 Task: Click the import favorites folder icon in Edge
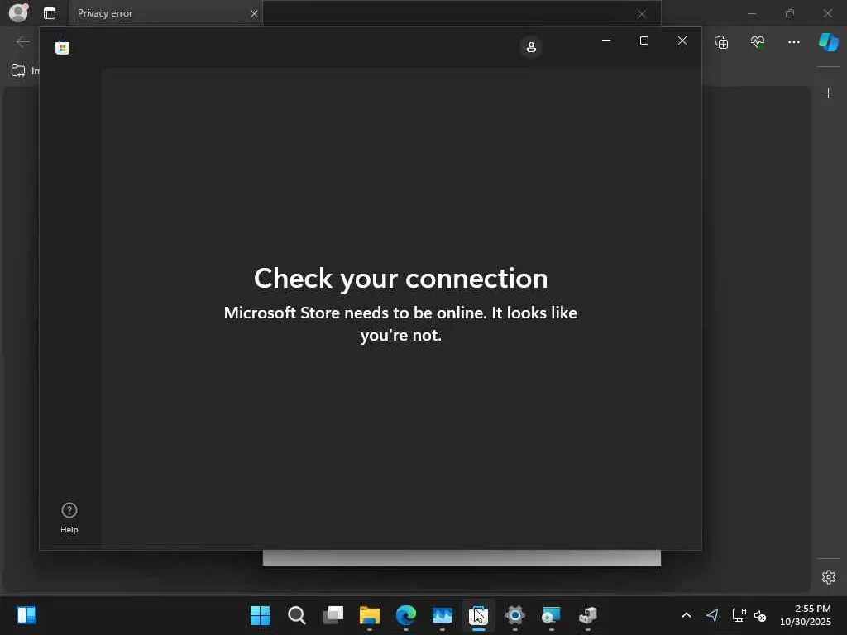pos(18,71)
